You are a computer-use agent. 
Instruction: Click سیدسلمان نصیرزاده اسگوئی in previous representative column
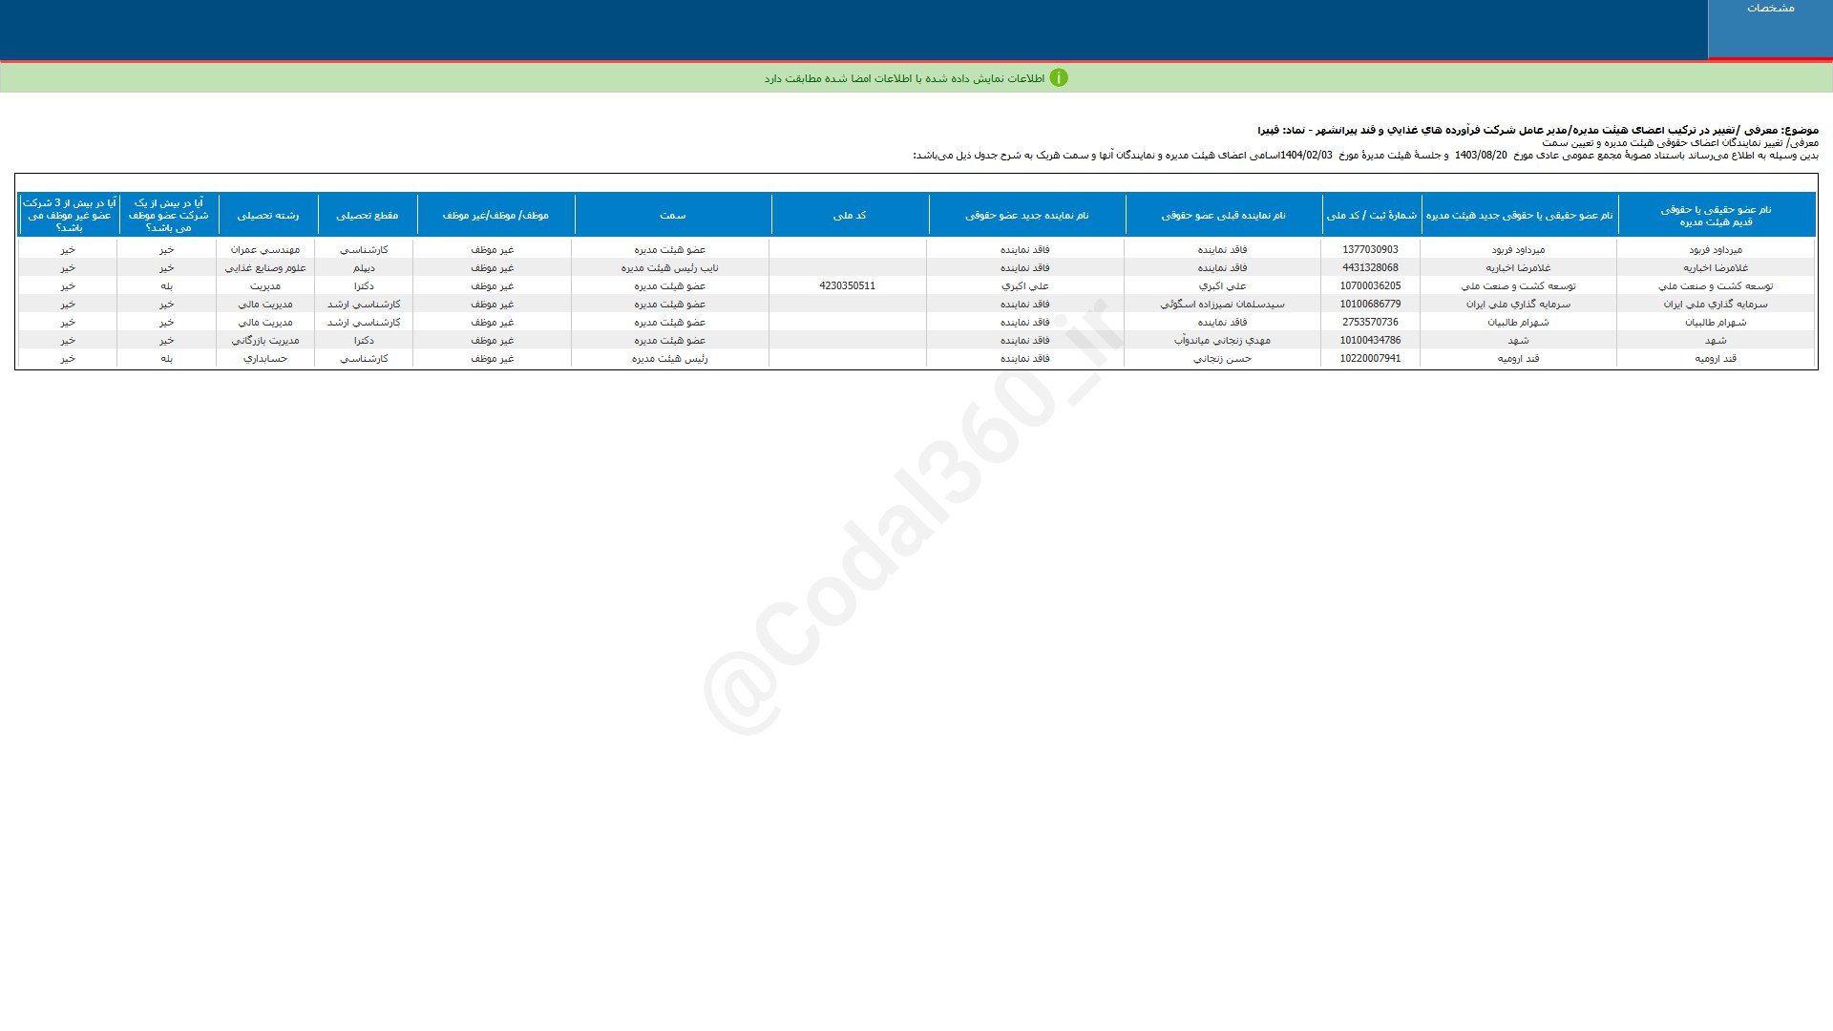pos(1222,305)
